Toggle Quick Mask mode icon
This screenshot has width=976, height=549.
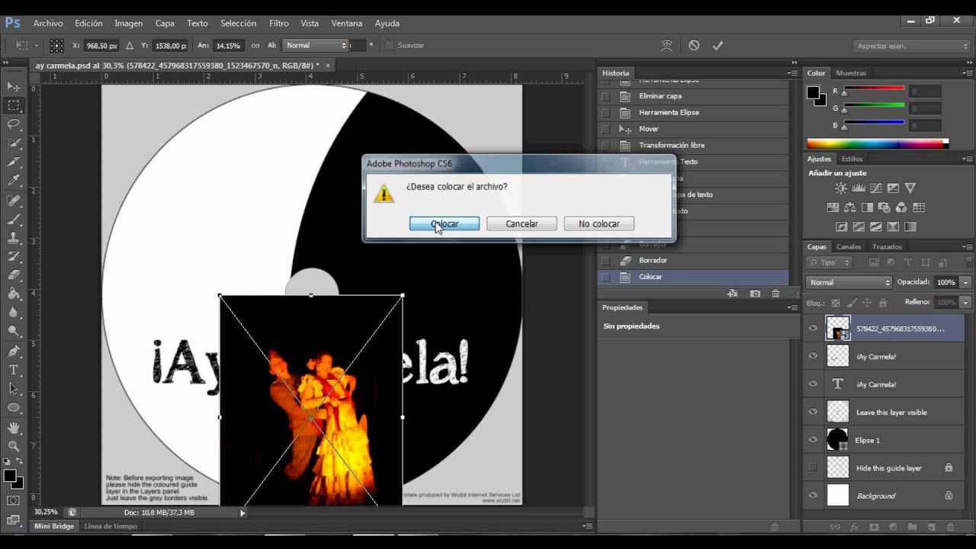(14, 501)
